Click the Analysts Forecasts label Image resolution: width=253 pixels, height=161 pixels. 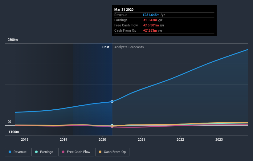[x=129, y=47]
